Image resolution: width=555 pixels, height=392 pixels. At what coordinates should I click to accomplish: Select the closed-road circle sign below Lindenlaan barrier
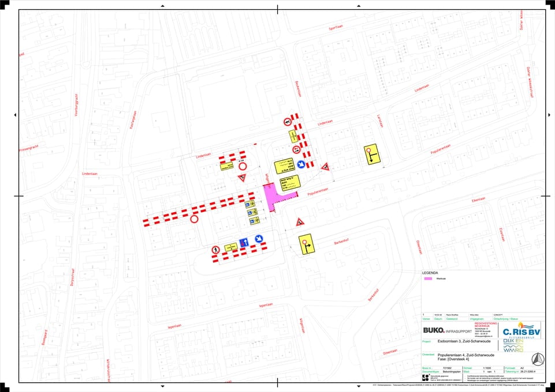(243, 166)
